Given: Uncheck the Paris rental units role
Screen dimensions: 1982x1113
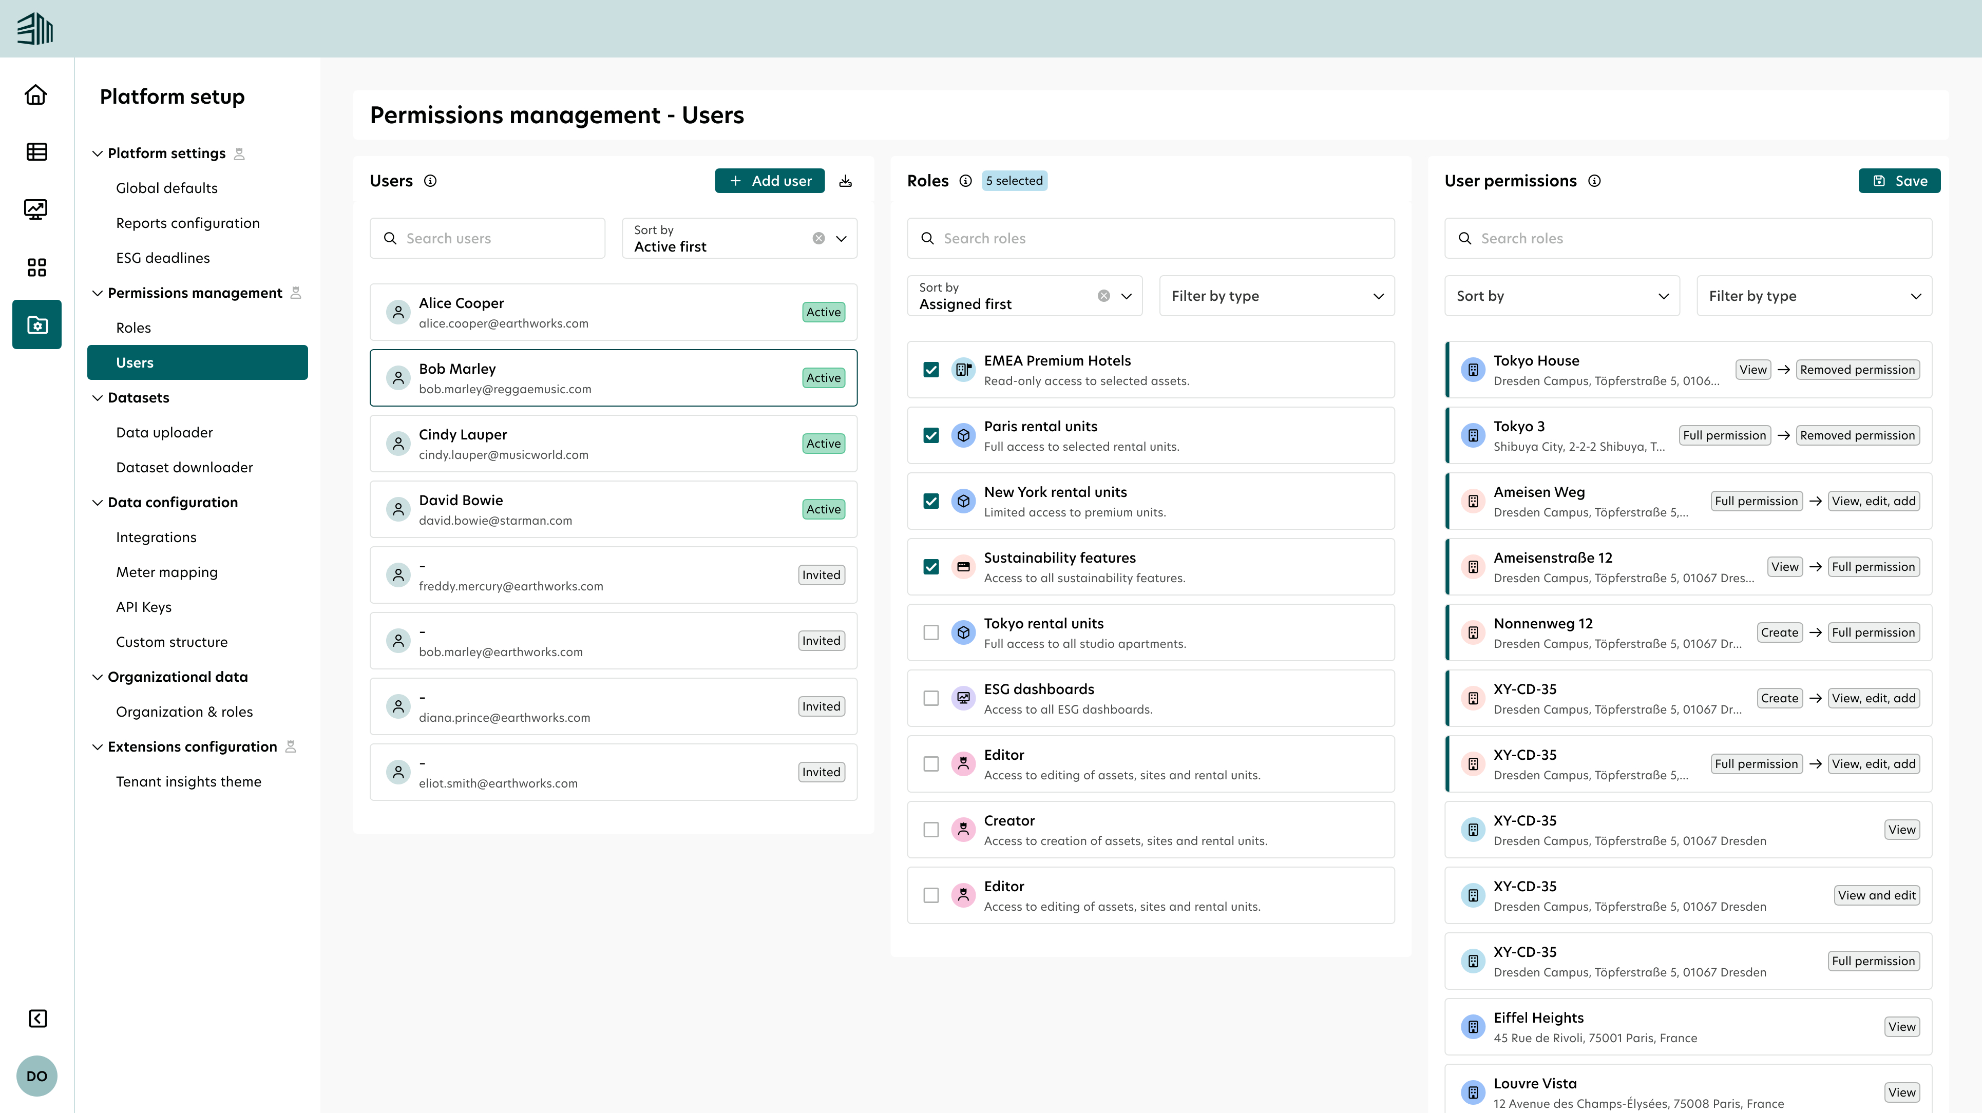Looking at the screenshot, I should [931, 435].
